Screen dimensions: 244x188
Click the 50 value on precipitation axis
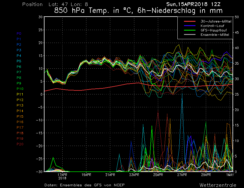pyautogui.click(x=237, y=17)
